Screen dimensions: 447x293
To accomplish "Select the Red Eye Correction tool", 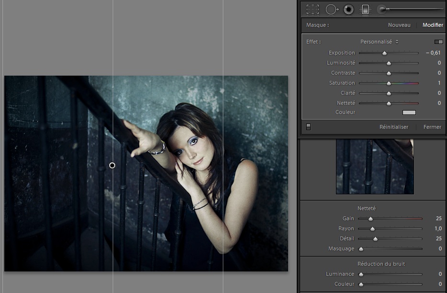I will tap(348, 9).
